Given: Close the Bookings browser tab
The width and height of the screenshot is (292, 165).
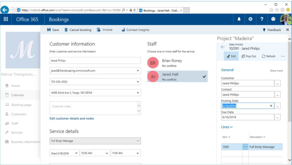Looking at the screenshot, I should point(181,10).
